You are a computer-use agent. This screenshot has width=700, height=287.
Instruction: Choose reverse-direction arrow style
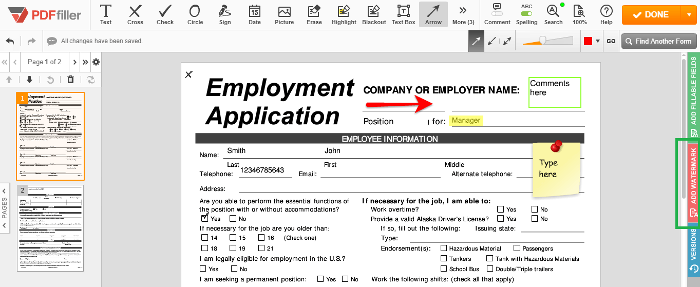(492, 41)
